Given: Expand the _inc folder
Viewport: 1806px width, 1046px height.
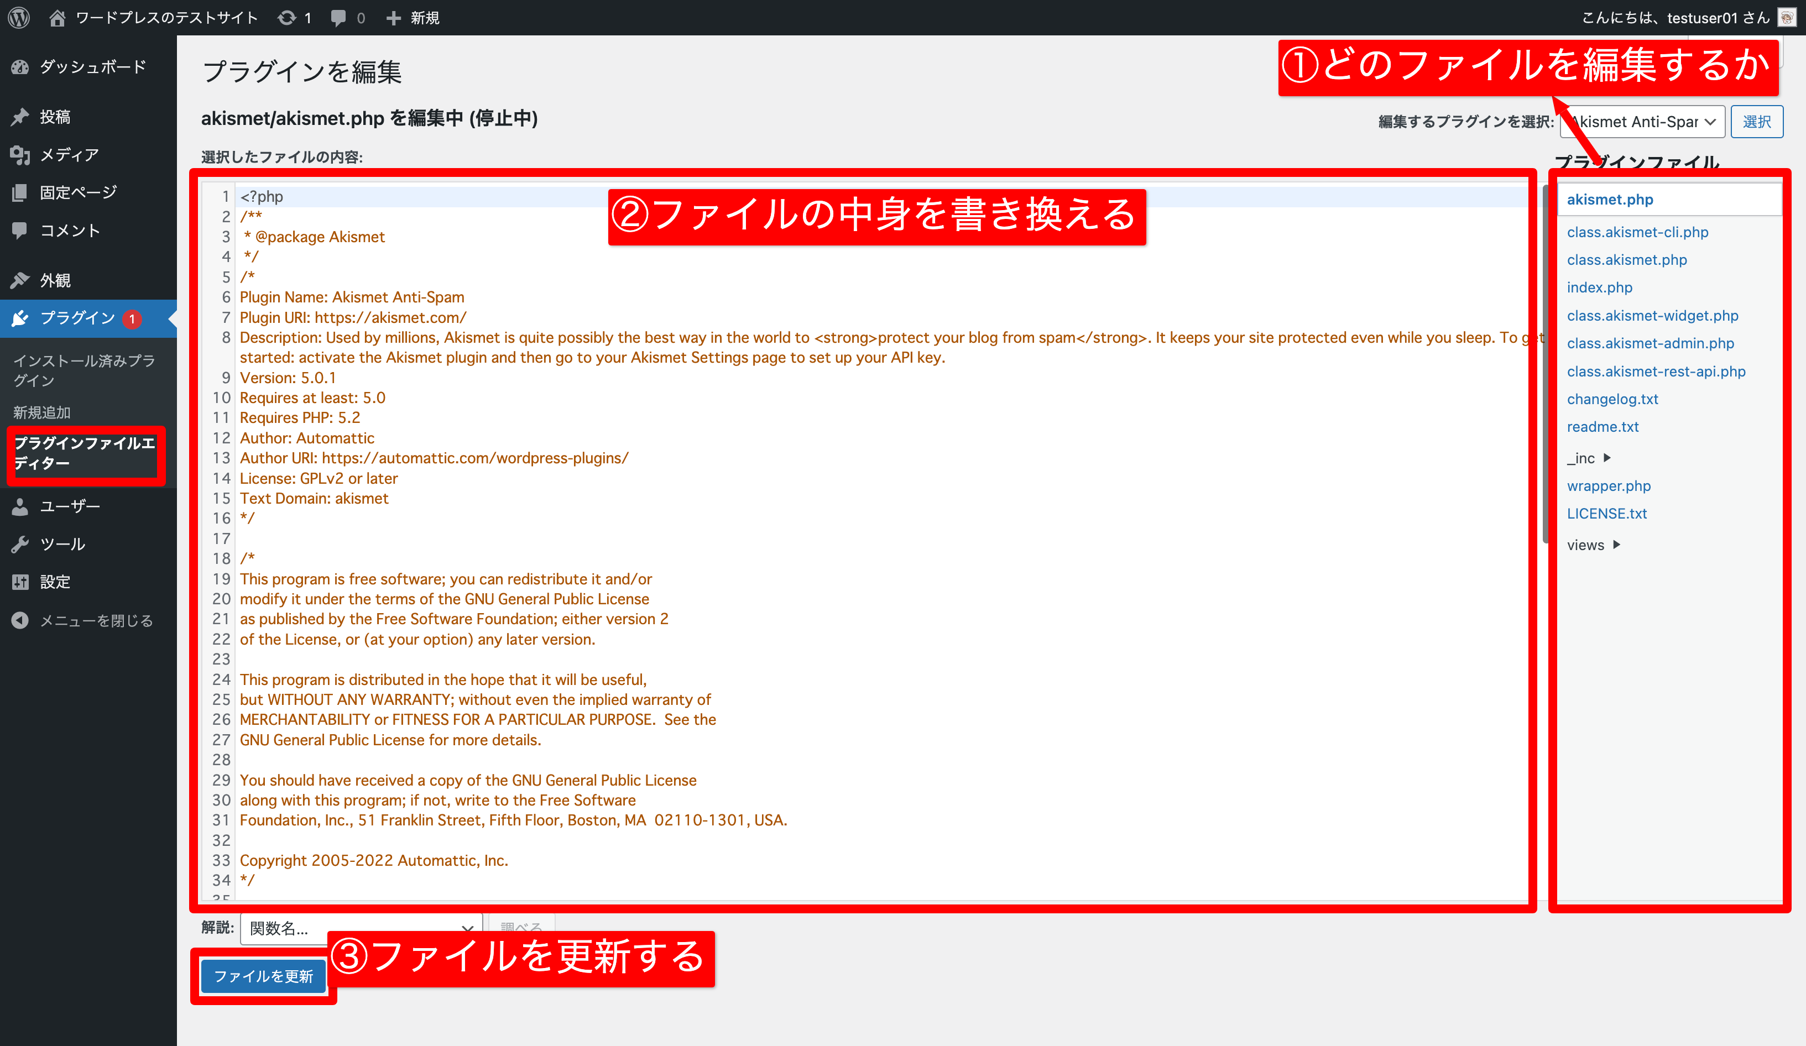Looking at the screenshot, I should (1589, 458).
